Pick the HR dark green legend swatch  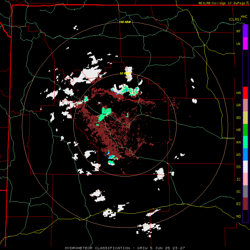245,130
